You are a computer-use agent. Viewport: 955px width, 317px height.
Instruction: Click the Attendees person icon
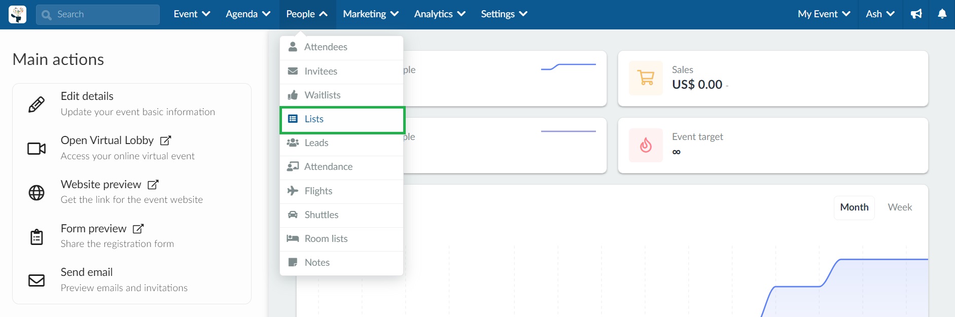[x=293, y=47]
